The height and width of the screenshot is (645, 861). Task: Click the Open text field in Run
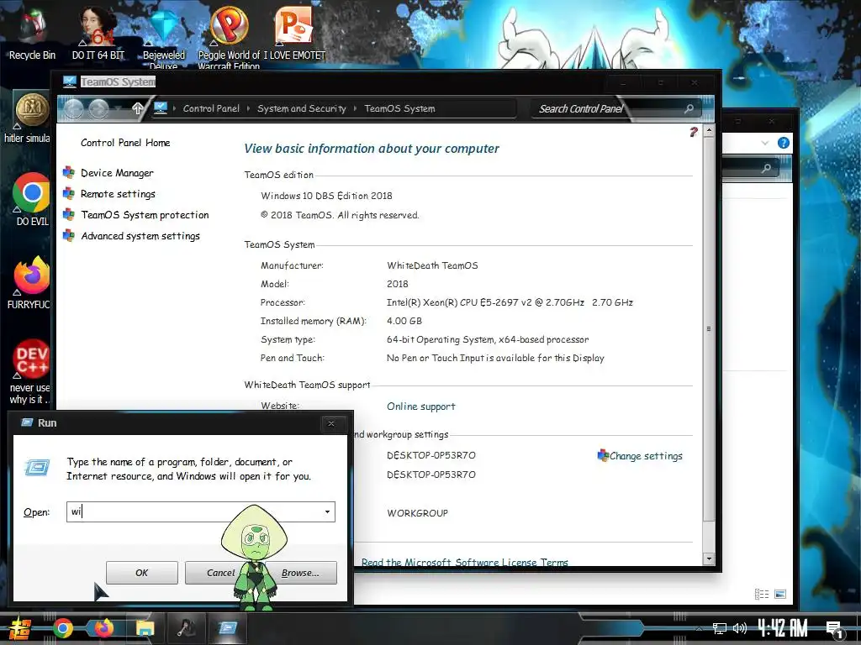[x=200, y=511]
